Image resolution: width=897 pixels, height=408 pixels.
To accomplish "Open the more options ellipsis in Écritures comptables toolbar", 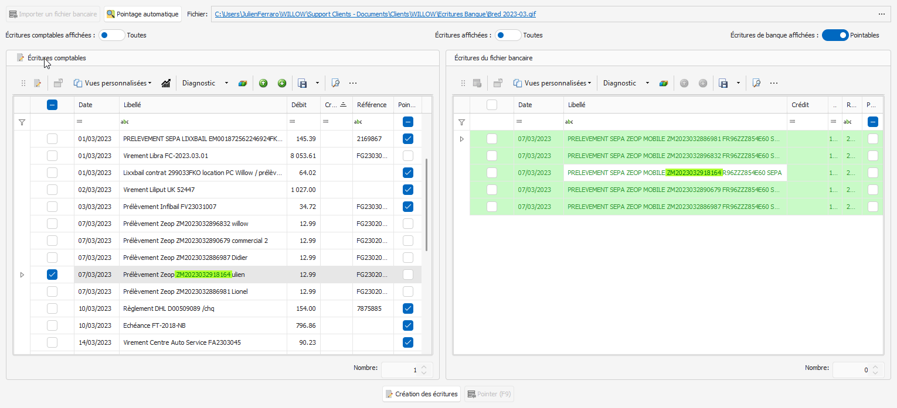I will pyautogui.click(x=353, y=83).
